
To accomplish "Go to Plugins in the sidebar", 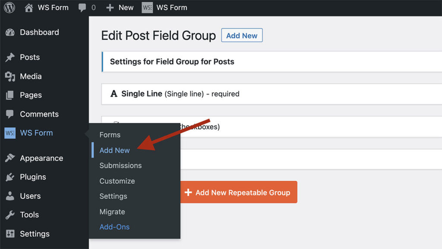I will pyautogui.click(x=33, y=177).
